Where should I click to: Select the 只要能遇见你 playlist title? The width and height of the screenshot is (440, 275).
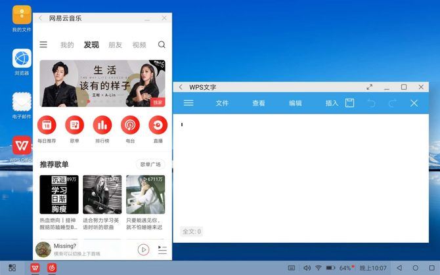click(x=144, y=224)
